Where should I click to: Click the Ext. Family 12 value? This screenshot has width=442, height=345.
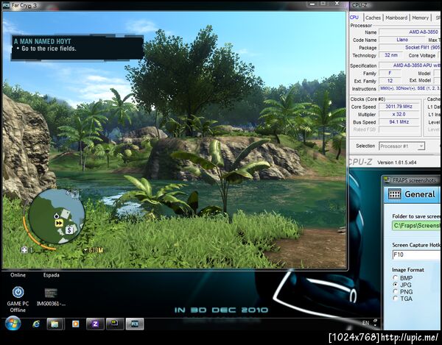(x=390, y=81)
